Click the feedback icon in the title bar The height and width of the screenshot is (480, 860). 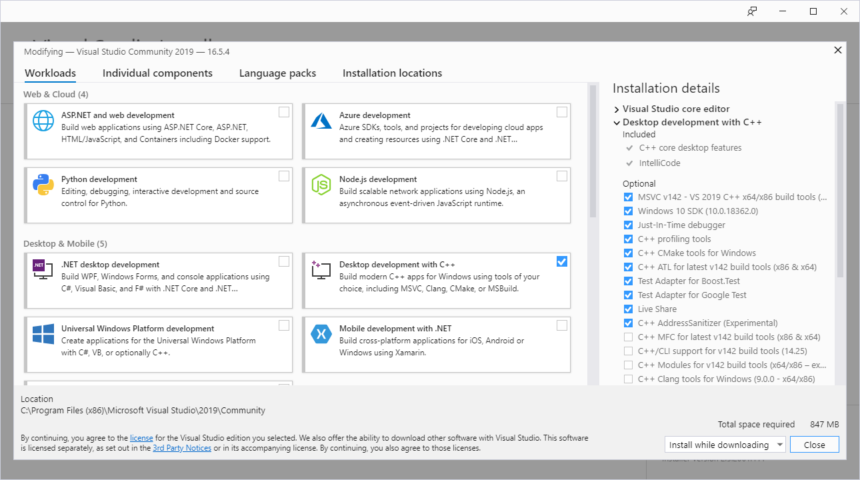(752, 11)
